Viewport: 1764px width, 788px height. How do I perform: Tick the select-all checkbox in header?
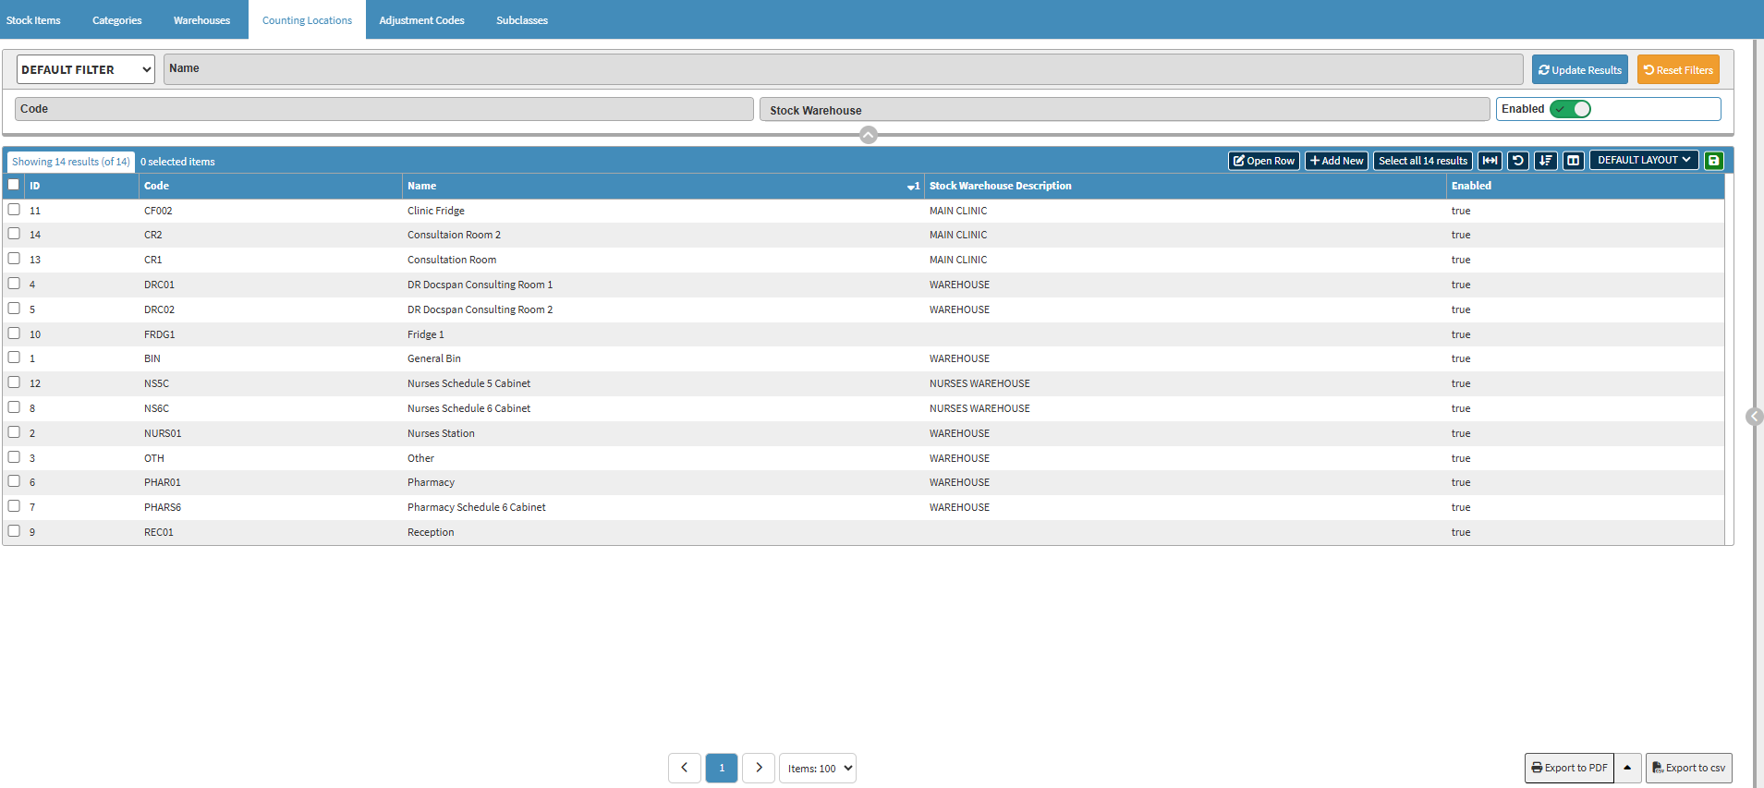point(14,185)
